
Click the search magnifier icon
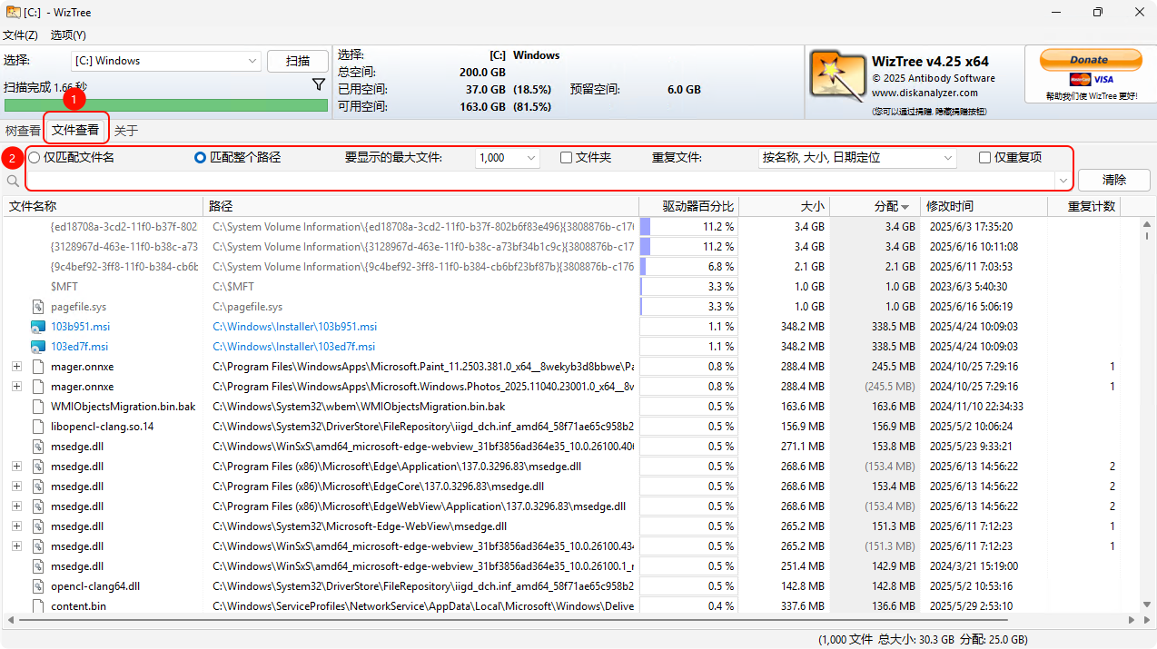[x=13, y=181]
